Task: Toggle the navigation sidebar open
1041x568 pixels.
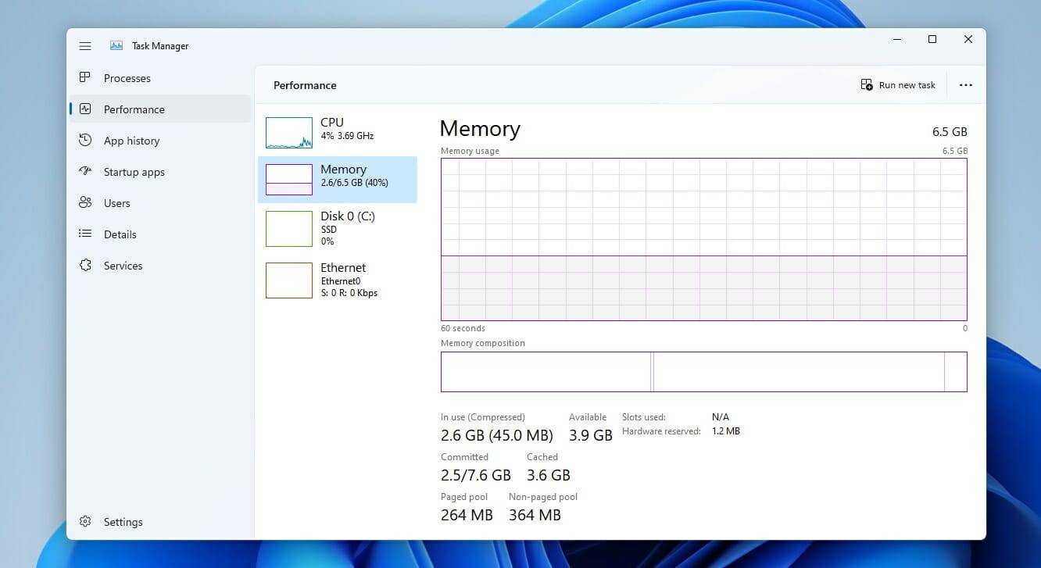Action: click(x=85, y=45)
